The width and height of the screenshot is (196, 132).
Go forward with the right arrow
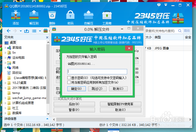tap(15, 31)
